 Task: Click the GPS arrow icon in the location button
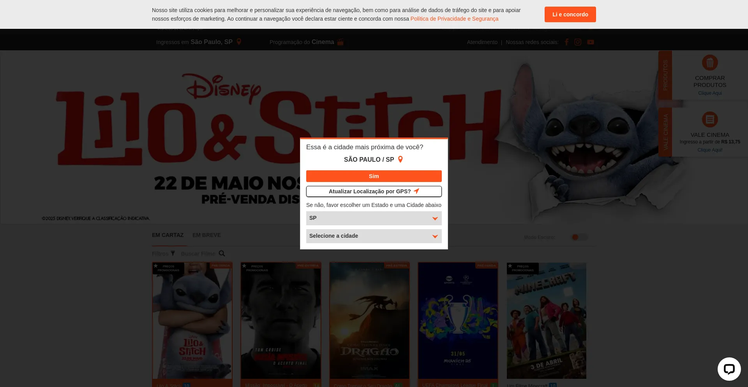pos(416,191)
